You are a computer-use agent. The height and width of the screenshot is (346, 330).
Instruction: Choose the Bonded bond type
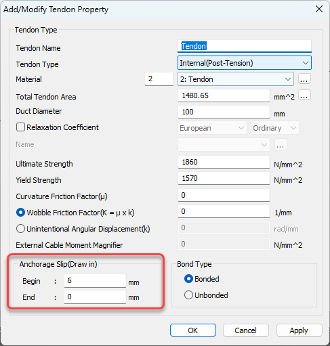pos(188,279)
